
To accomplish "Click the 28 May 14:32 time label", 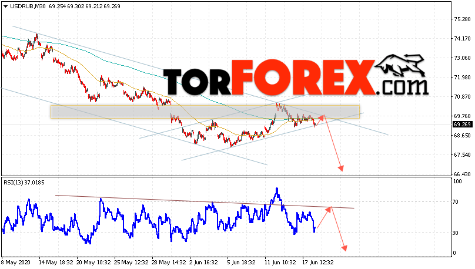I will (x=169, y=263).
